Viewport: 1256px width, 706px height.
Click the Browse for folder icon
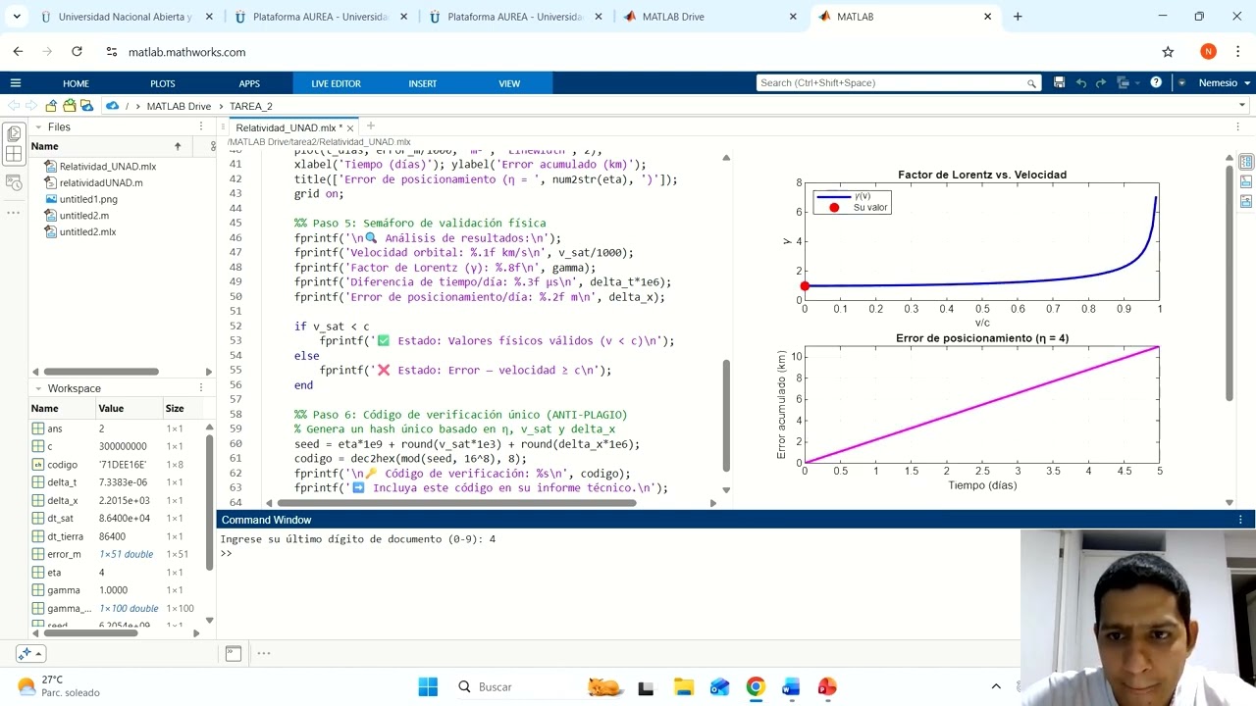click(x=70, y=106)
